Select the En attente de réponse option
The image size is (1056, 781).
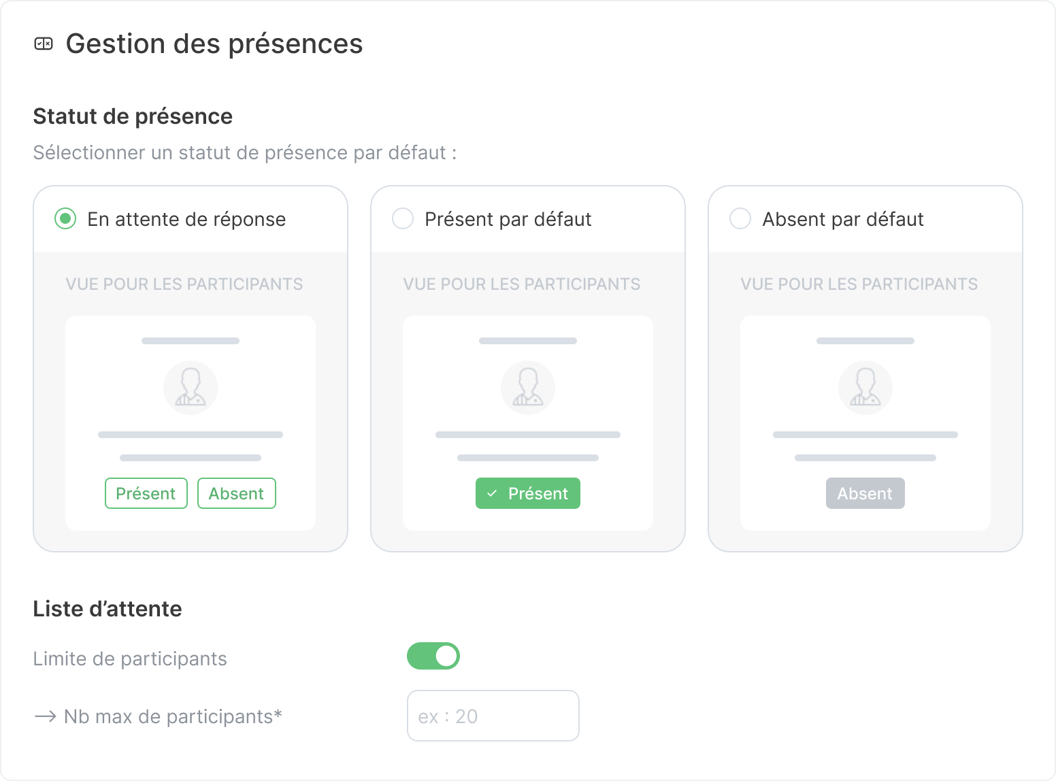point(65,218)
